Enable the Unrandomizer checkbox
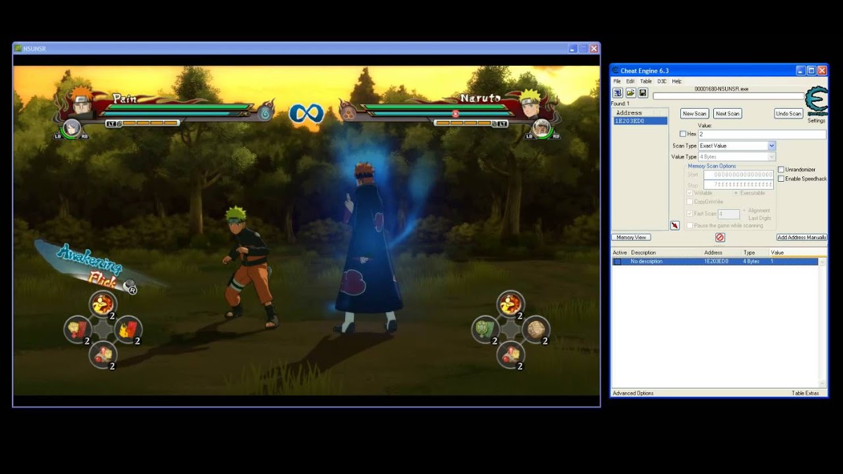 781,169
